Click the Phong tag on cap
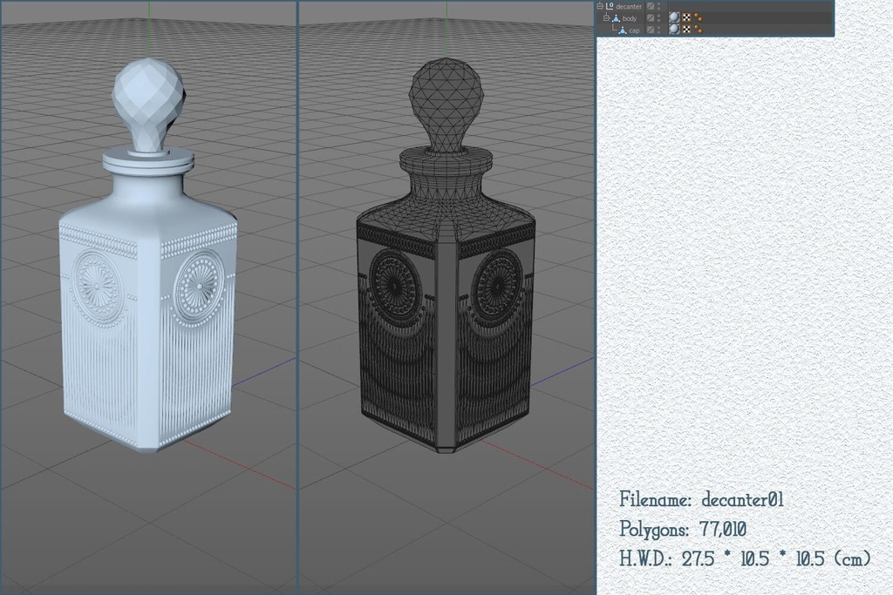The width and height of the screenshot is (893, 595). tap(674, 29)
